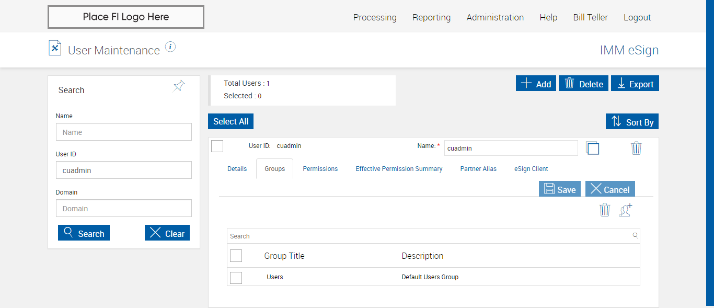Open the Processing menu
The height and width of the screenshot is (308, 714).
click(x=375, y=17)
